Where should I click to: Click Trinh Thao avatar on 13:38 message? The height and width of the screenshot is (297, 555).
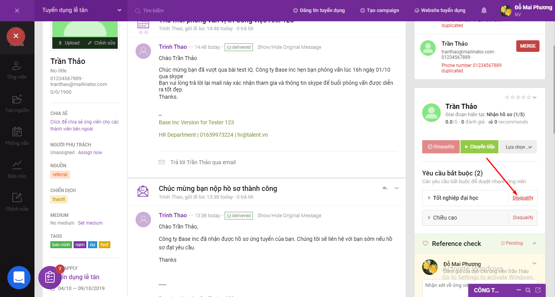(143, 219)
